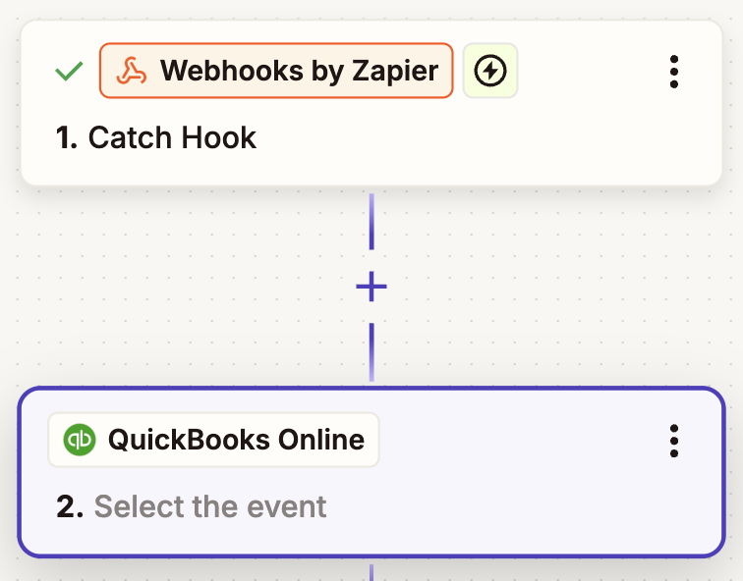
Task: Open the three-dot menu on Catch Hook step
Action: 673,72
